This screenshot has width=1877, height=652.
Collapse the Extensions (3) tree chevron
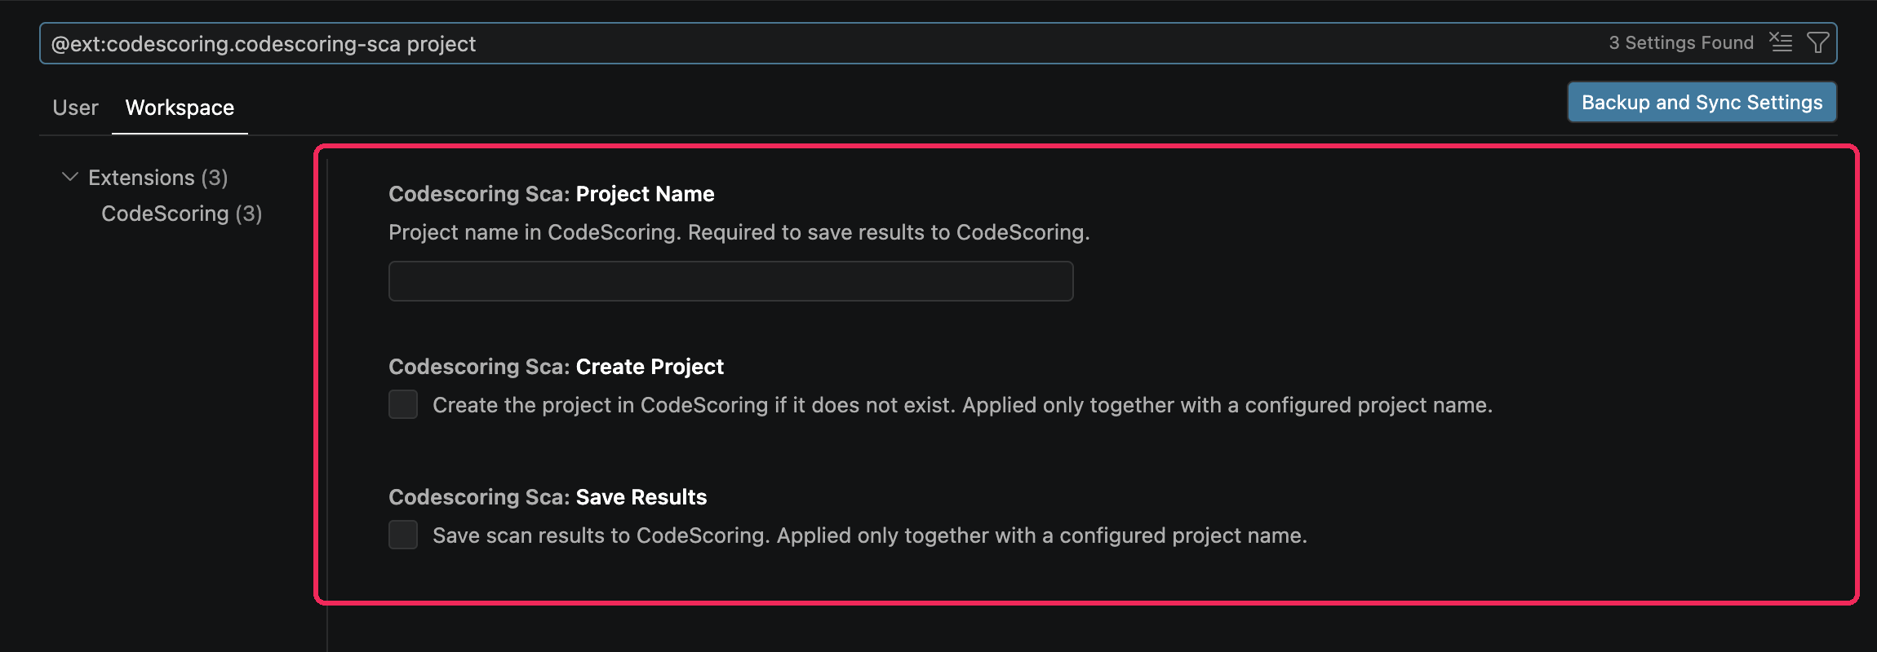pos(70,177)
